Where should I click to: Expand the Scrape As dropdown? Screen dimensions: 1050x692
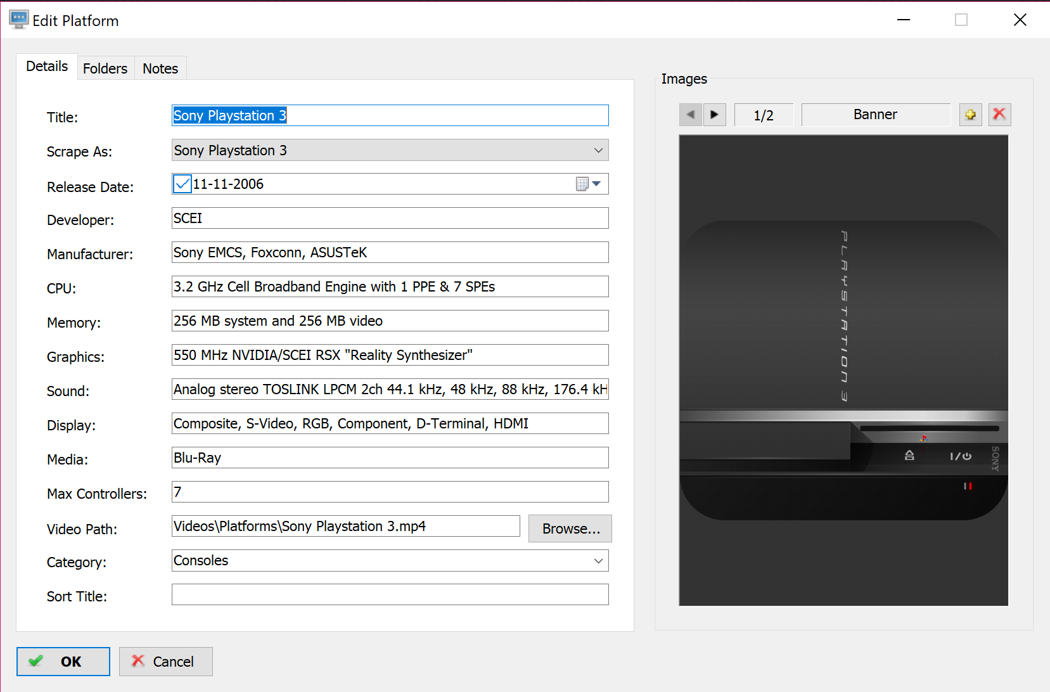tap(598, 150)
